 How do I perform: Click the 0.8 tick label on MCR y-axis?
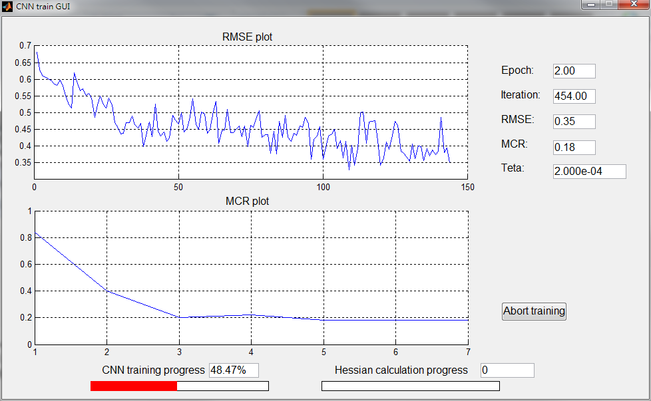click(26, 237)
